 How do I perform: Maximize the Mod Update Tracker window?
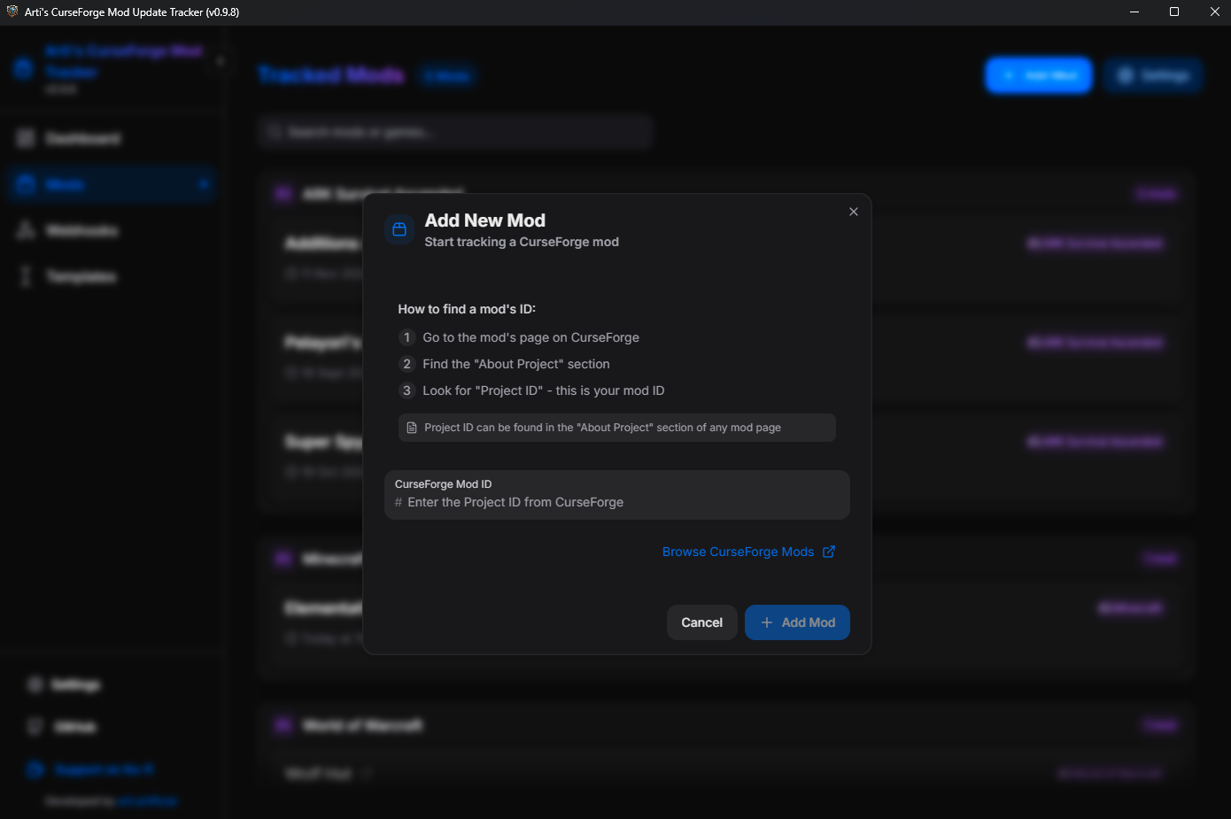[1174, 12]
